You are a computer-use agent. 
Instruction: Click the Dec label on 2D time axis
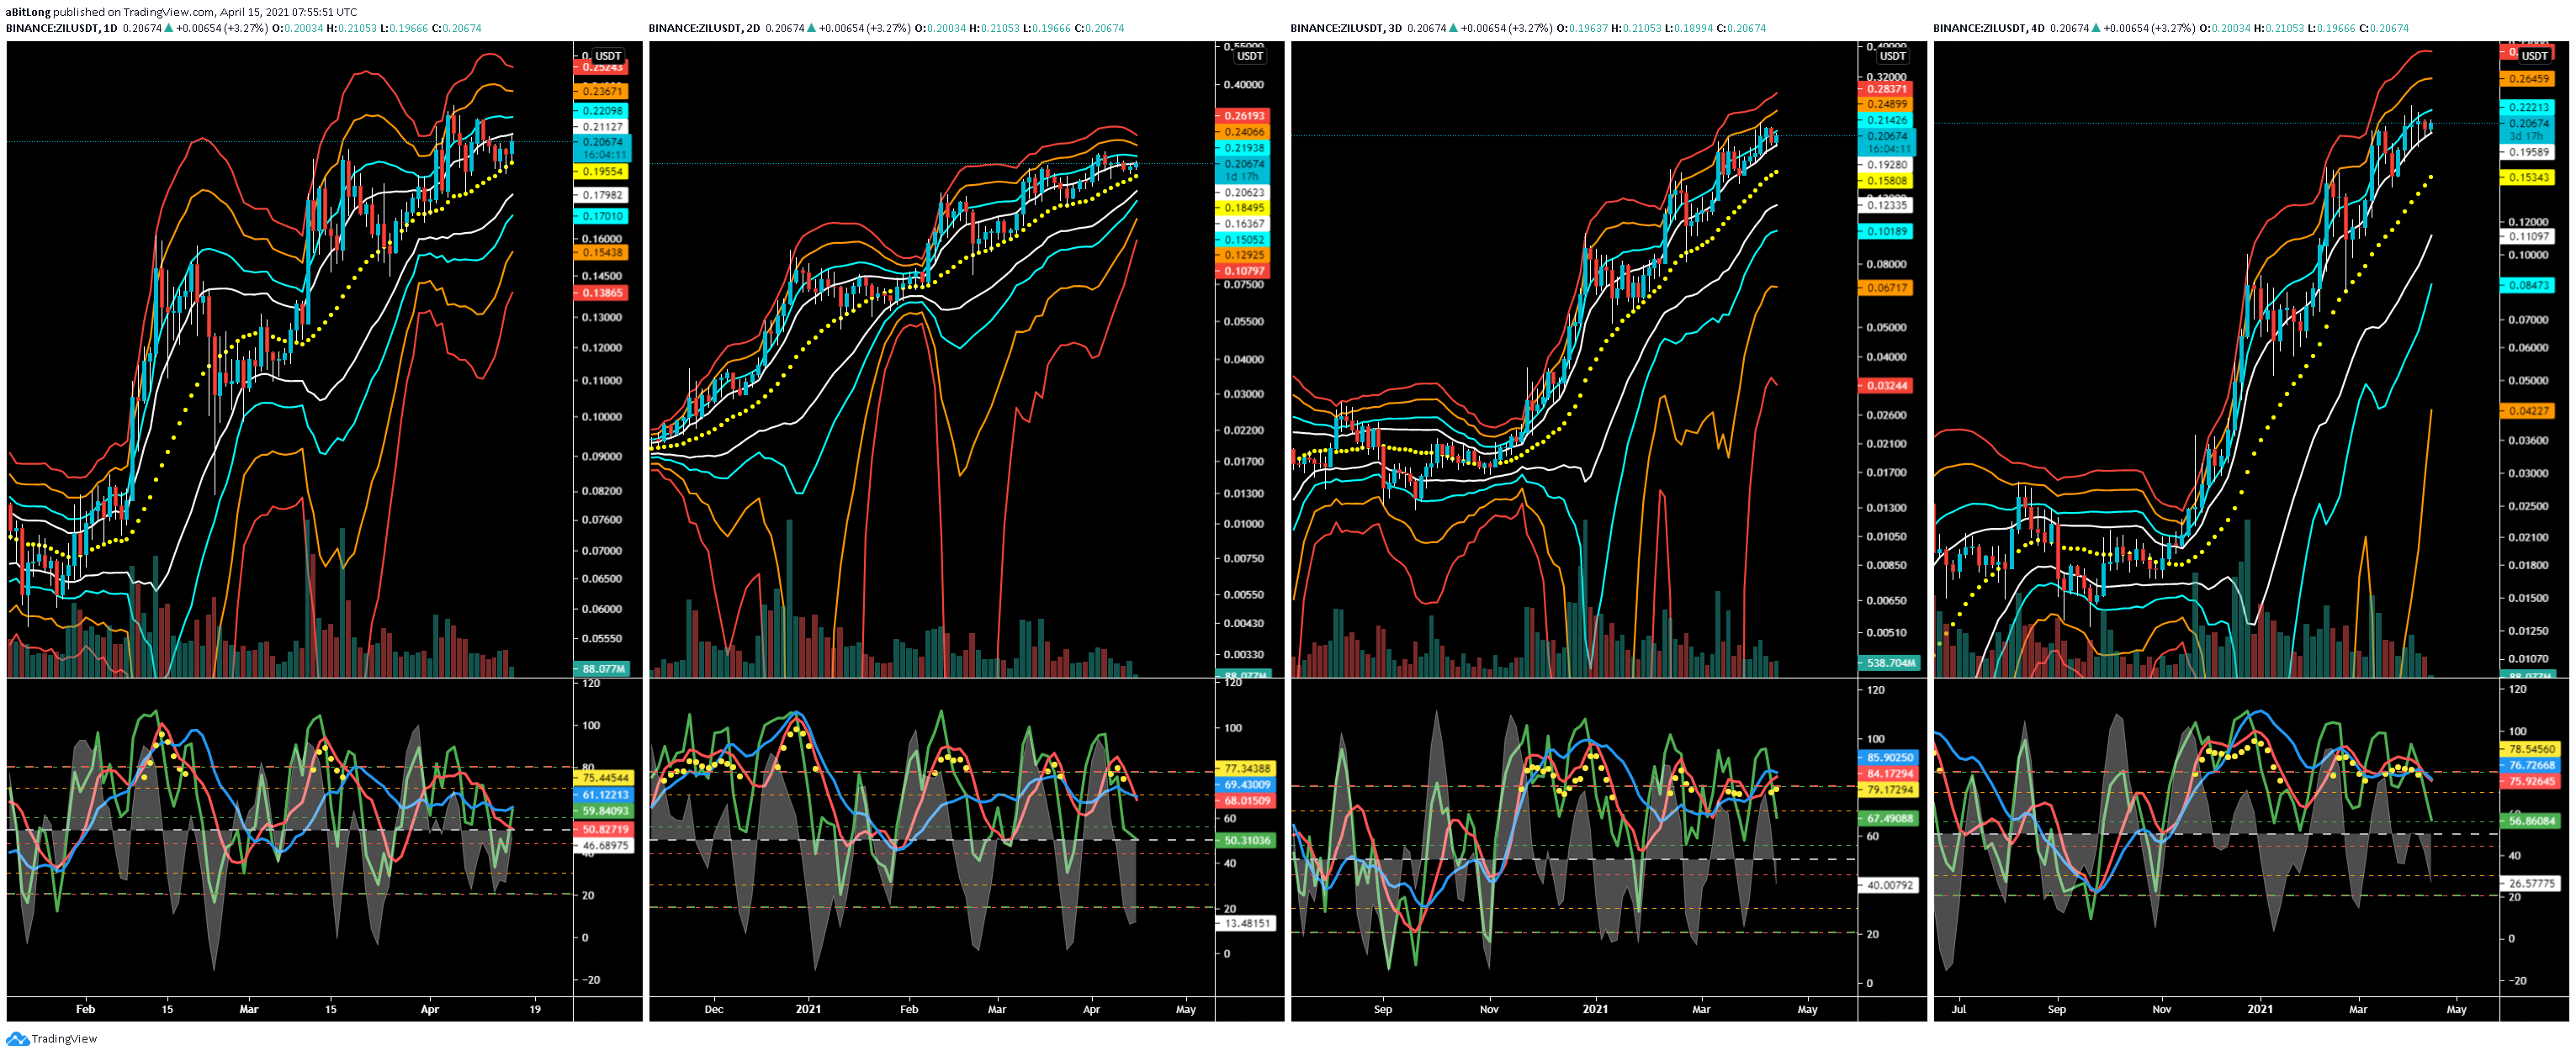pyautogui.click(x=713, y=1009)
